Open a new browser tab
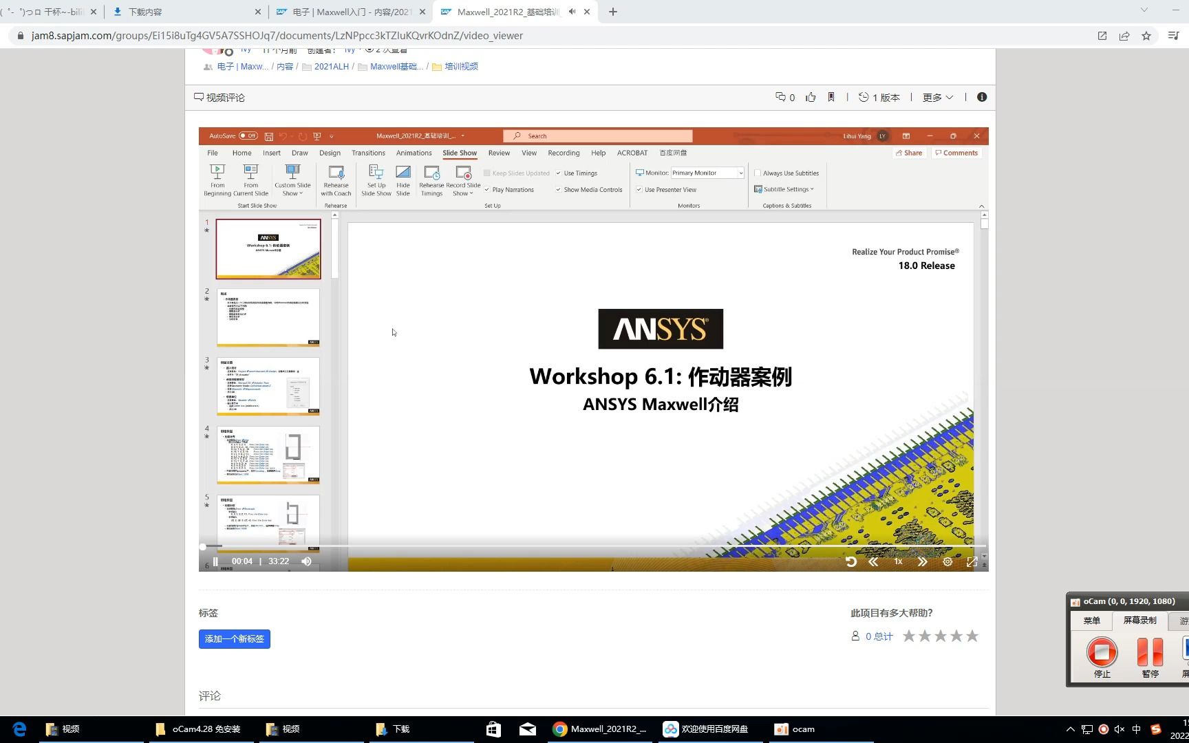 [x=613, y=12]
